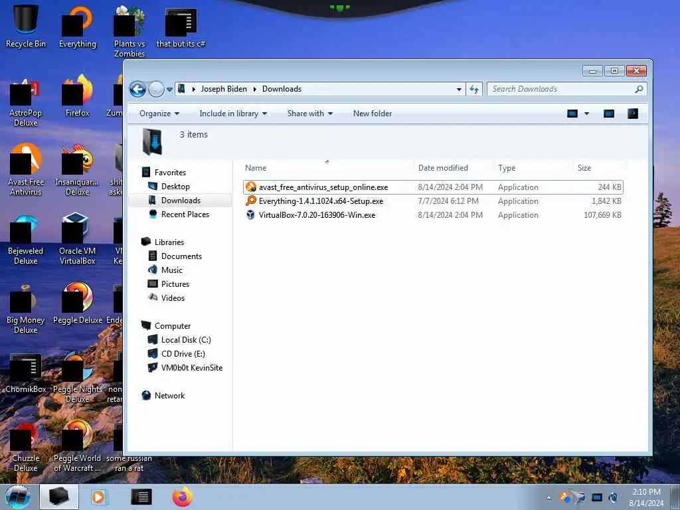Viewport: 680px width, 510px height.
Task: Select Computer in navigation pane
Action: pyautogui.click(x=173, y=326)
